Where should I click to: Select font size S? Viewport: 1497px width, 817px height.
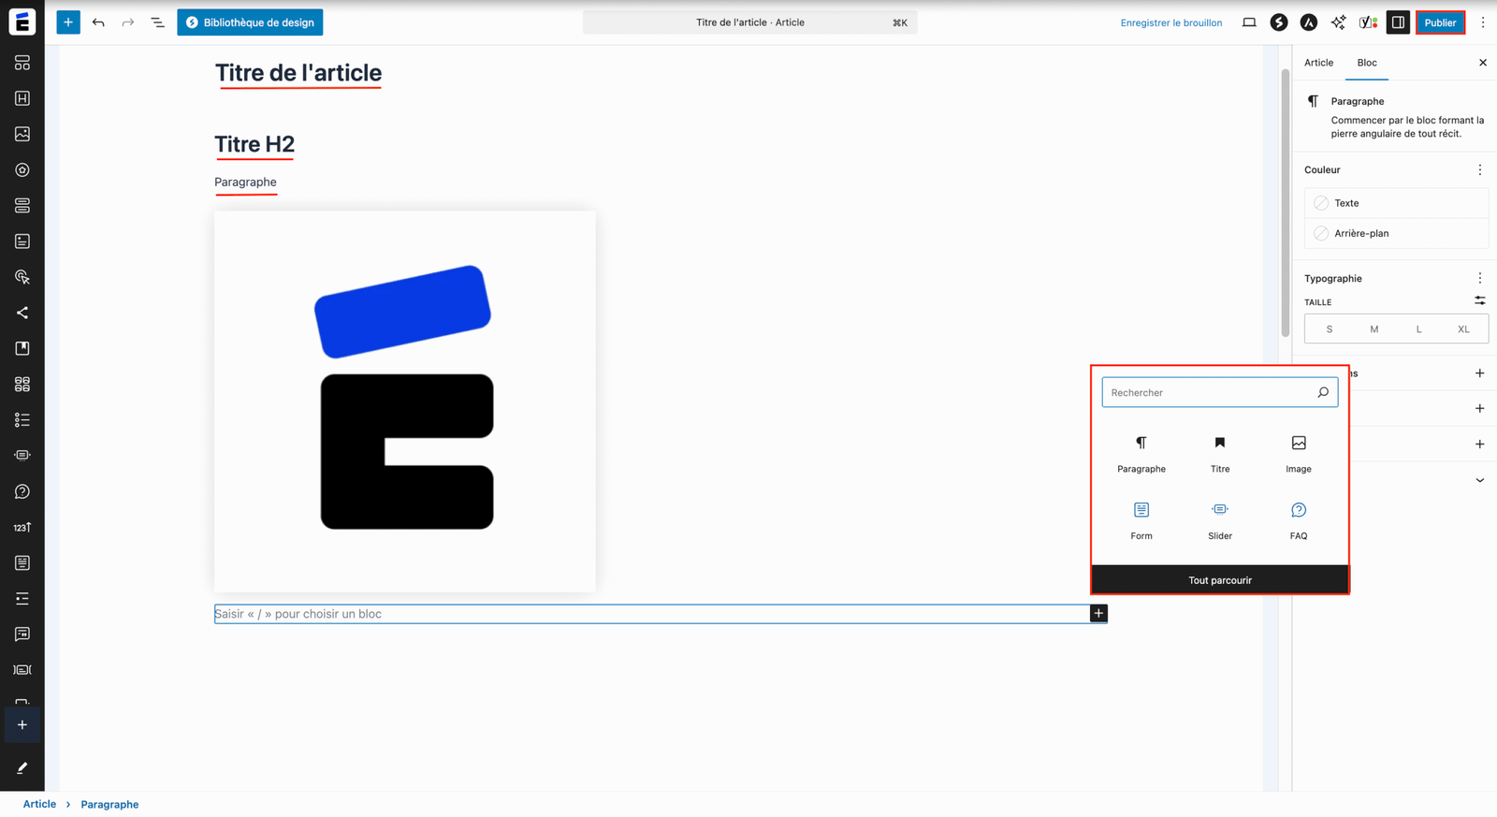click(1329, 329)
